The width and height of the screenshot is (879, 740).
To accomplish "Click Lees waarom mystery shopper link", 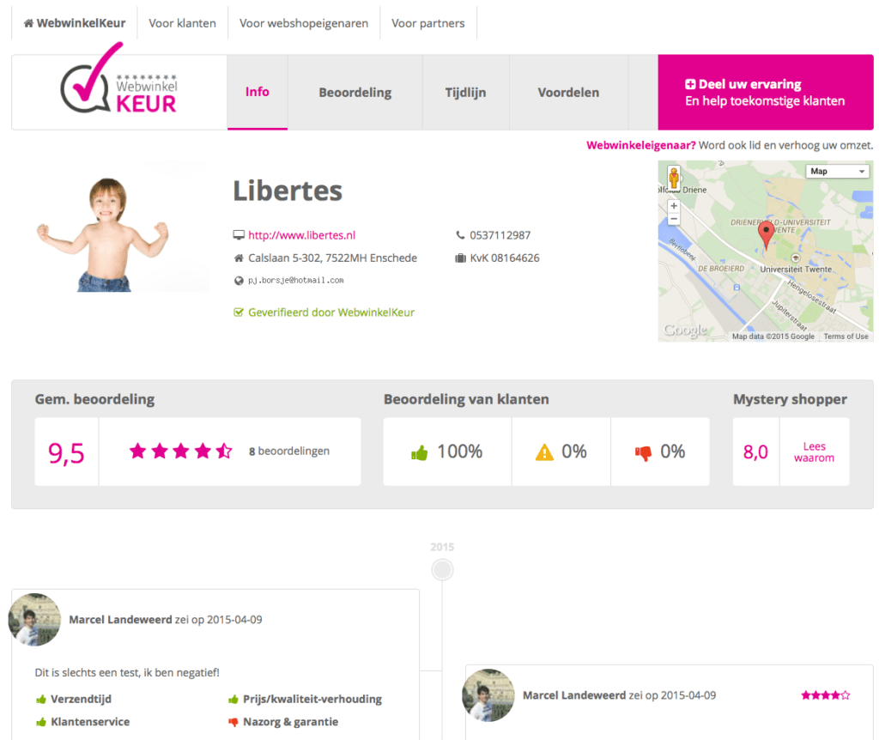I will [814, 452].
